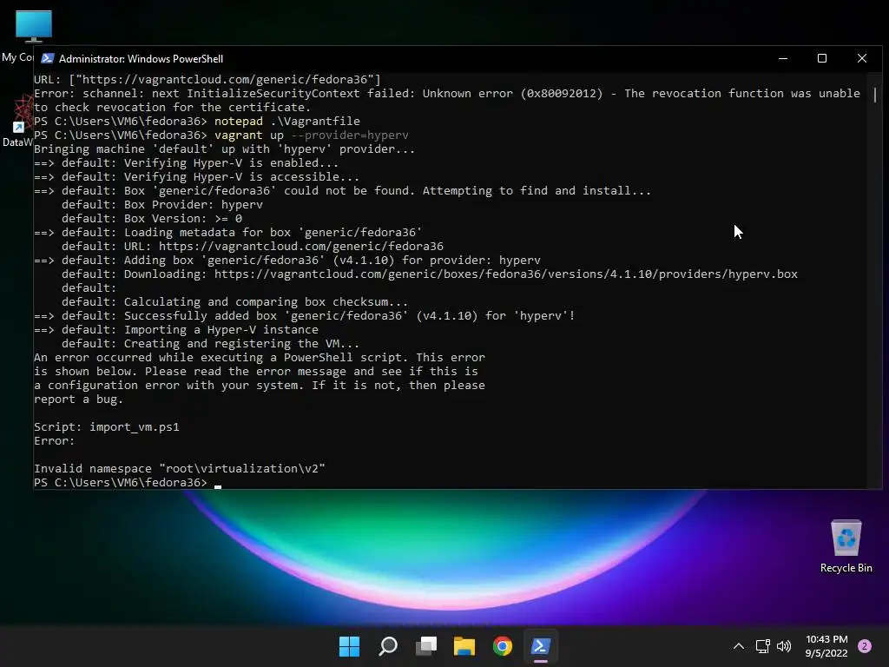The image size is (889, 667).
Task: Click the 'Verifying Hyper-V is enabled...' line
Action: click(186, 162)
